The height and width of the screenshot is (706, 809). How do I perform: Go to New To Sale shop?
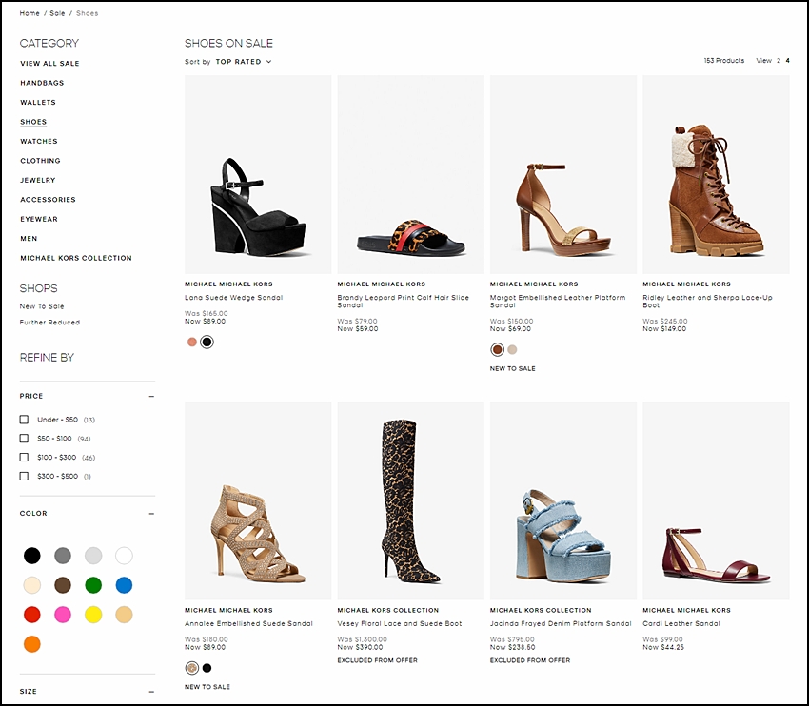point(42,306)
